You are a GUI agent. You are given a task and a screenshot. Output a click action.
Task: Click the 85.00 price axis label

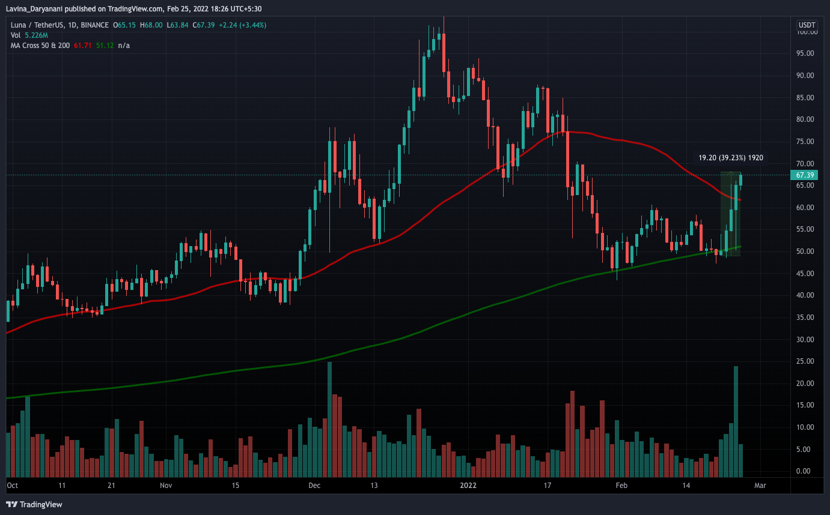click(805, 98)
